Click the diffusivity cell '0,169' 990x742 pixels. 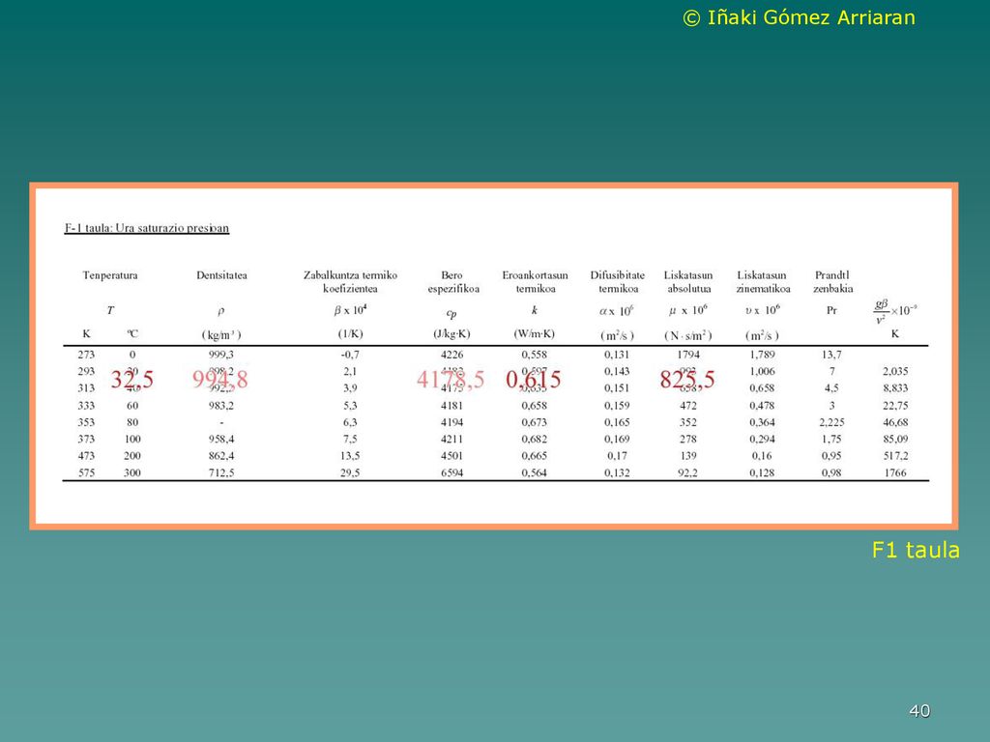pyautogui.click(x=617, y=440)
